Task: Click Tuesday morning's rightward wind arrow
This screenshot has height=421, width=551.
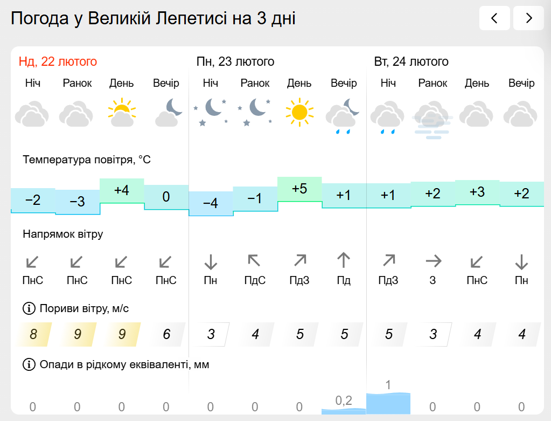Action: 433,262
